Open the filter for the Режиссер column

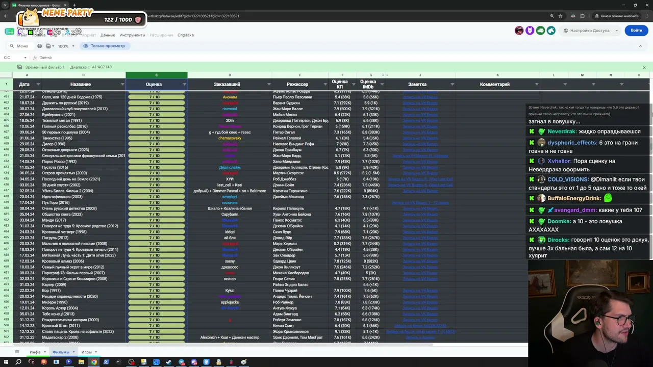point(325,84)
